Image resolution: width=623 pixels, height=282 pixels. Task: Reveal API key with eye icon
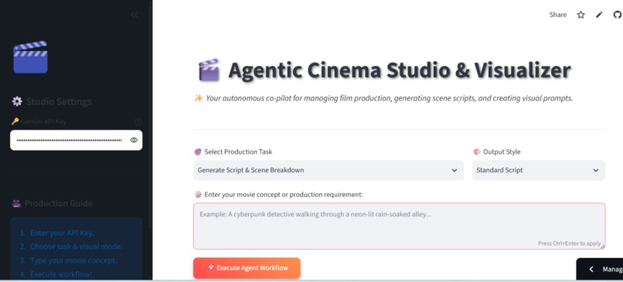click(x=134, y=140)
